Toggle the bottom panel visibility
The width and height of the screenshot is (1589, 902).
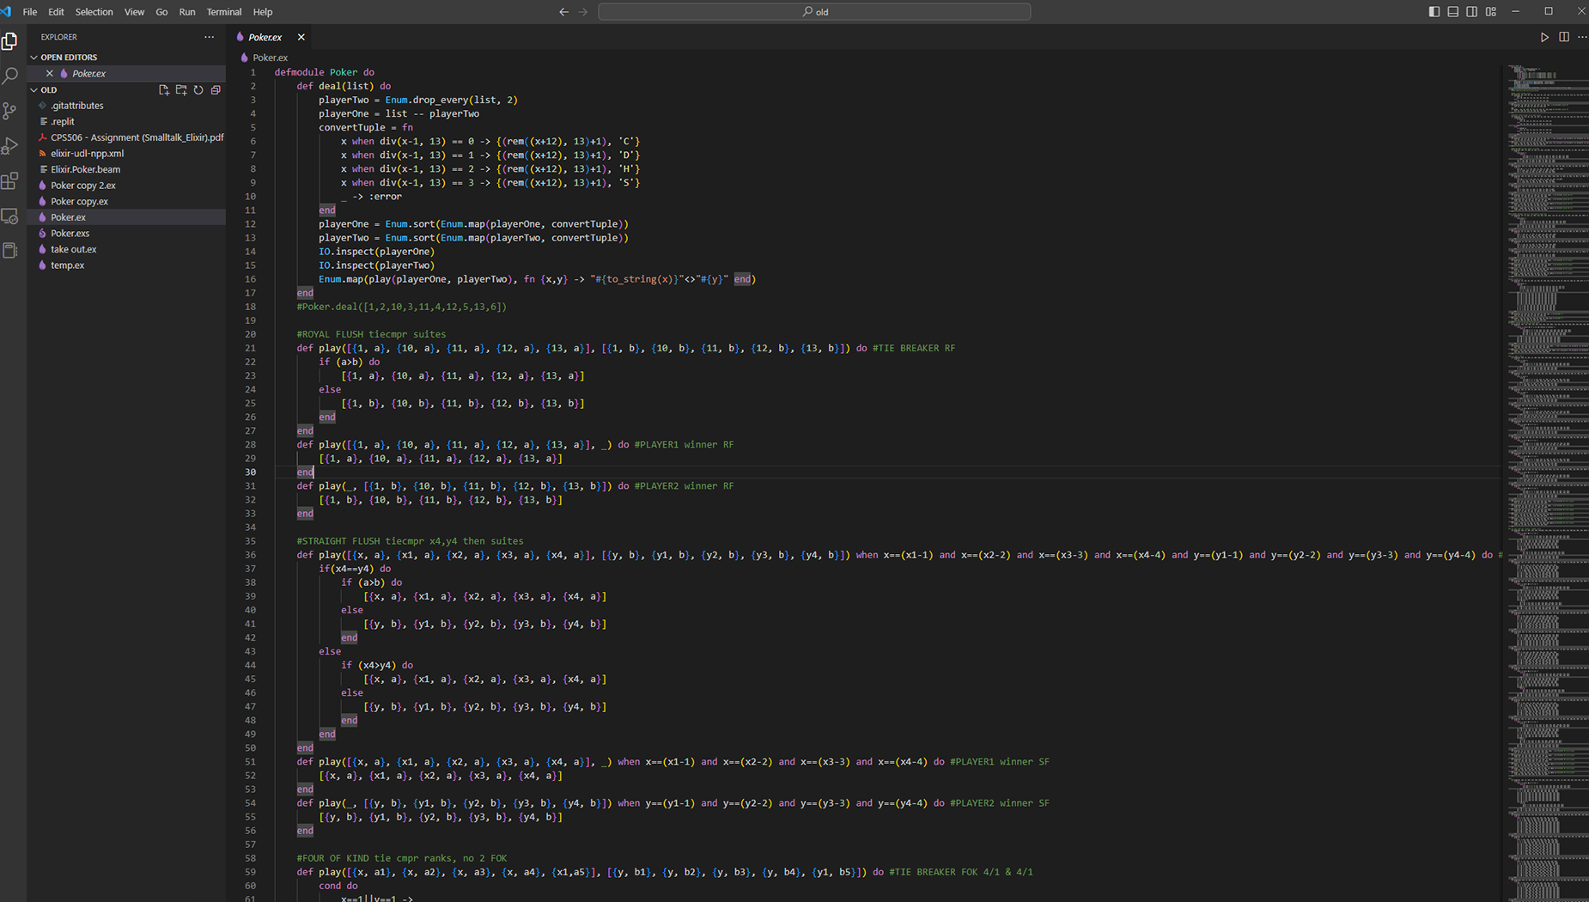point(1453,12)
